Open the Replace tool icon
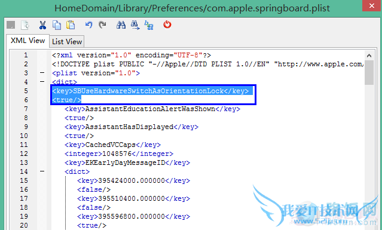 pyautogui.click(x=149, y=25)
